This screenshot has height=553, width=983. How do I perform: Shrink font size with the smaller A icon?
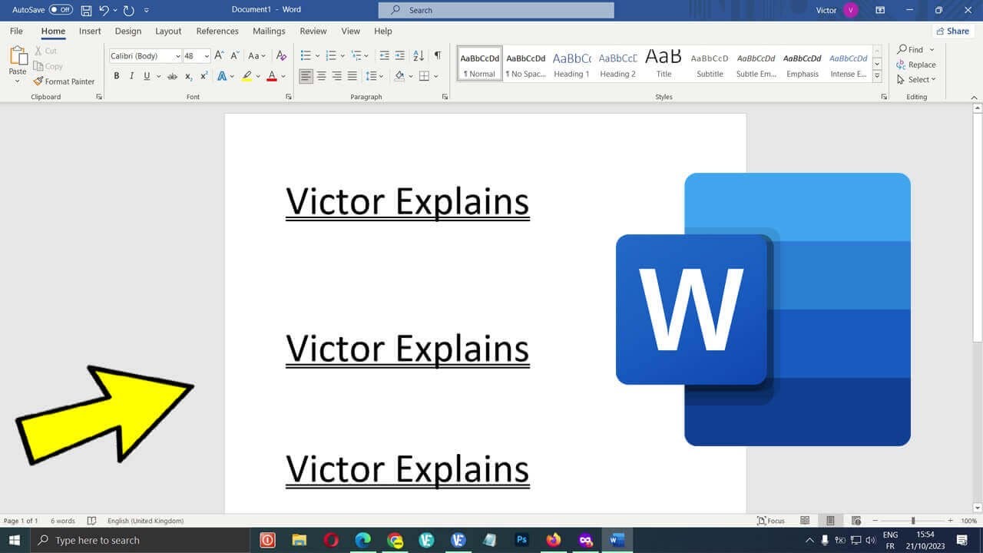click(234, 55)
